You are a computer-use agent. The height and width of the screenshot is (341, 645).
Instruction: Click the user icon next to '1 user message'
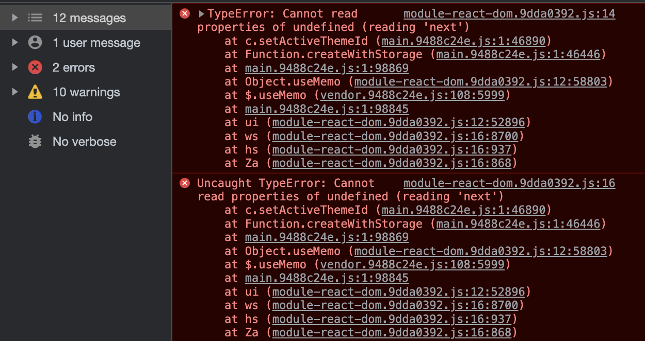coord(34,43)
